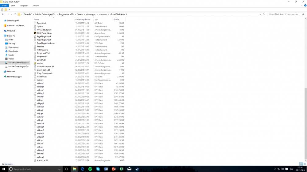Image resolution: width=307 pixels, height=172 pixels.
Task: Click the file list vertical scrollbar
Action: click(306, 123)
